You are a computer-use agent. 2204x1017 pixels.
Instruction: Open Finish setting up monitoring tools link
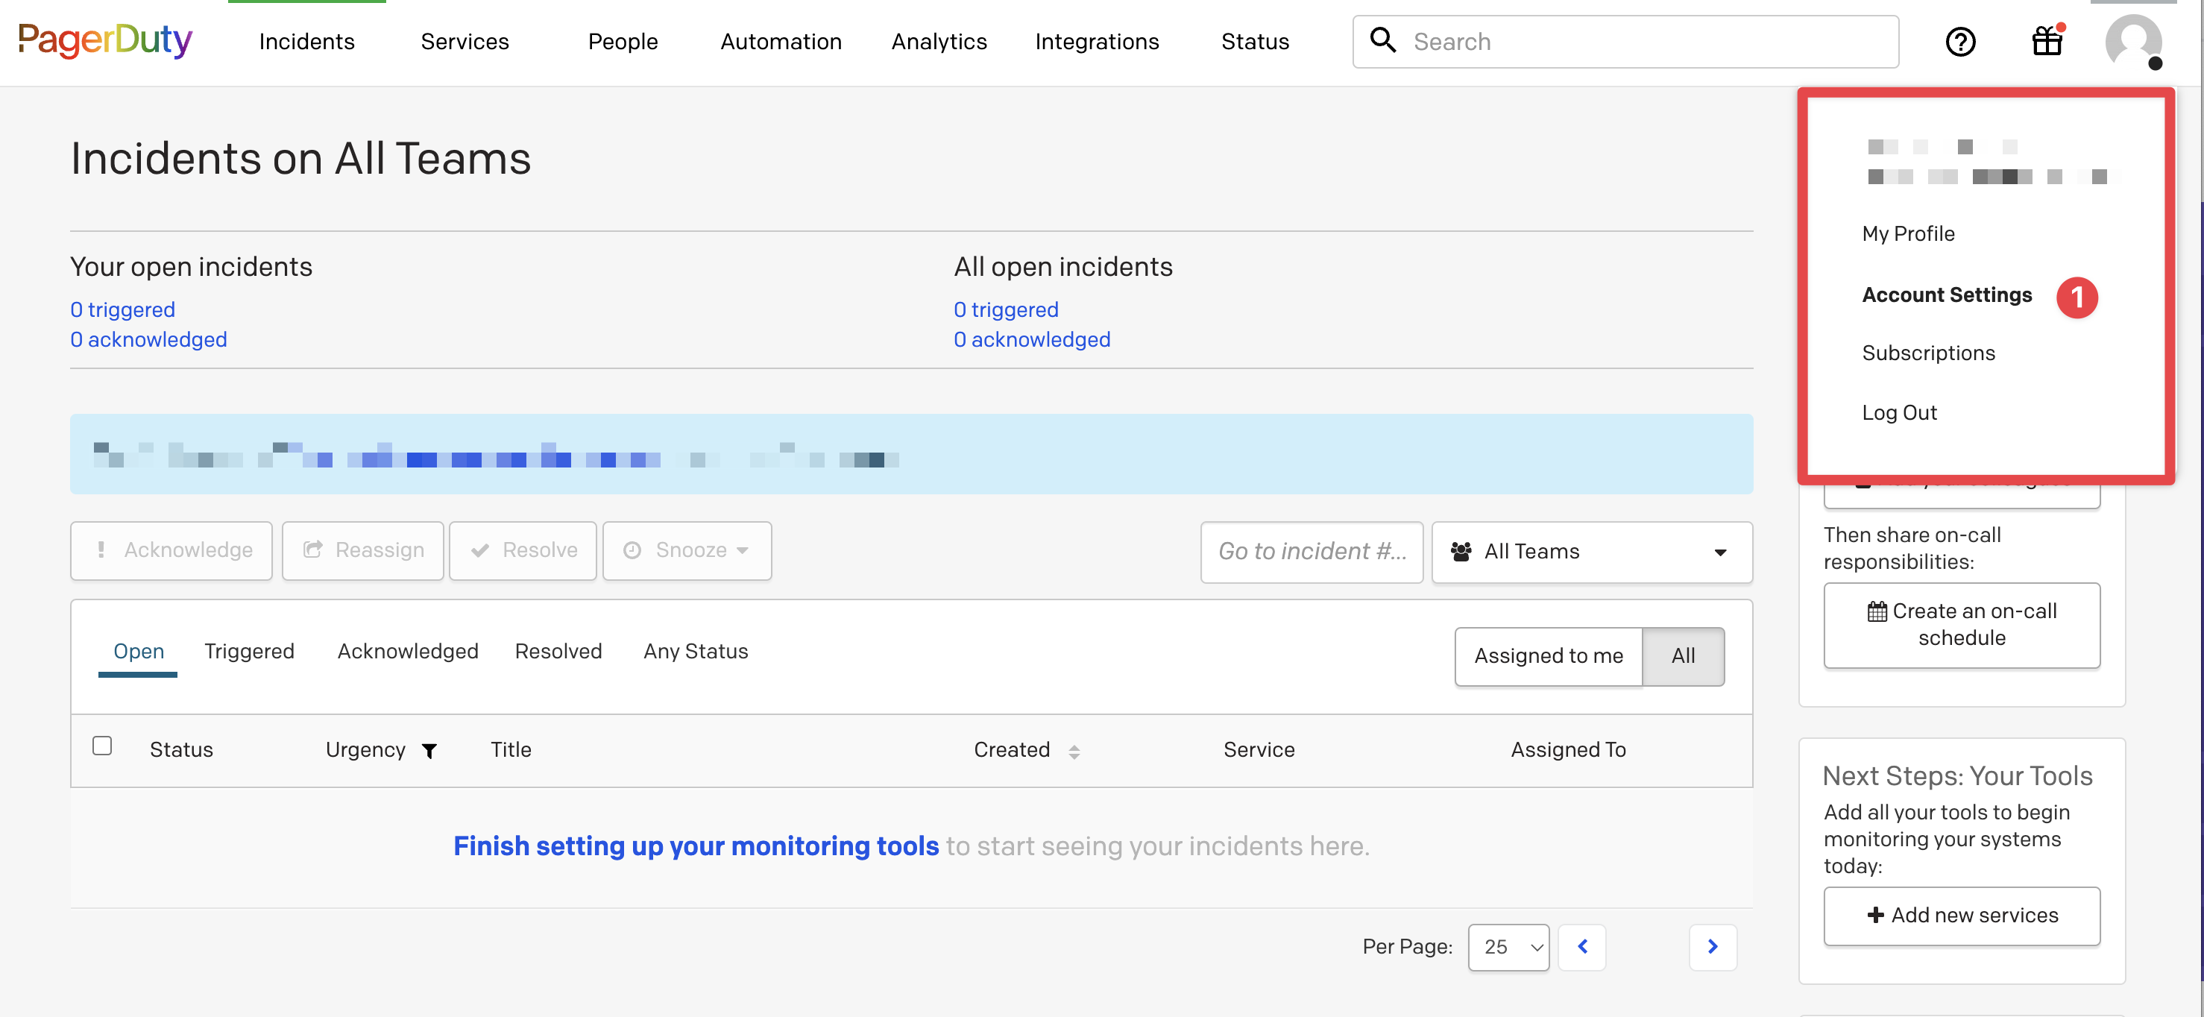[x=696, y=845]
